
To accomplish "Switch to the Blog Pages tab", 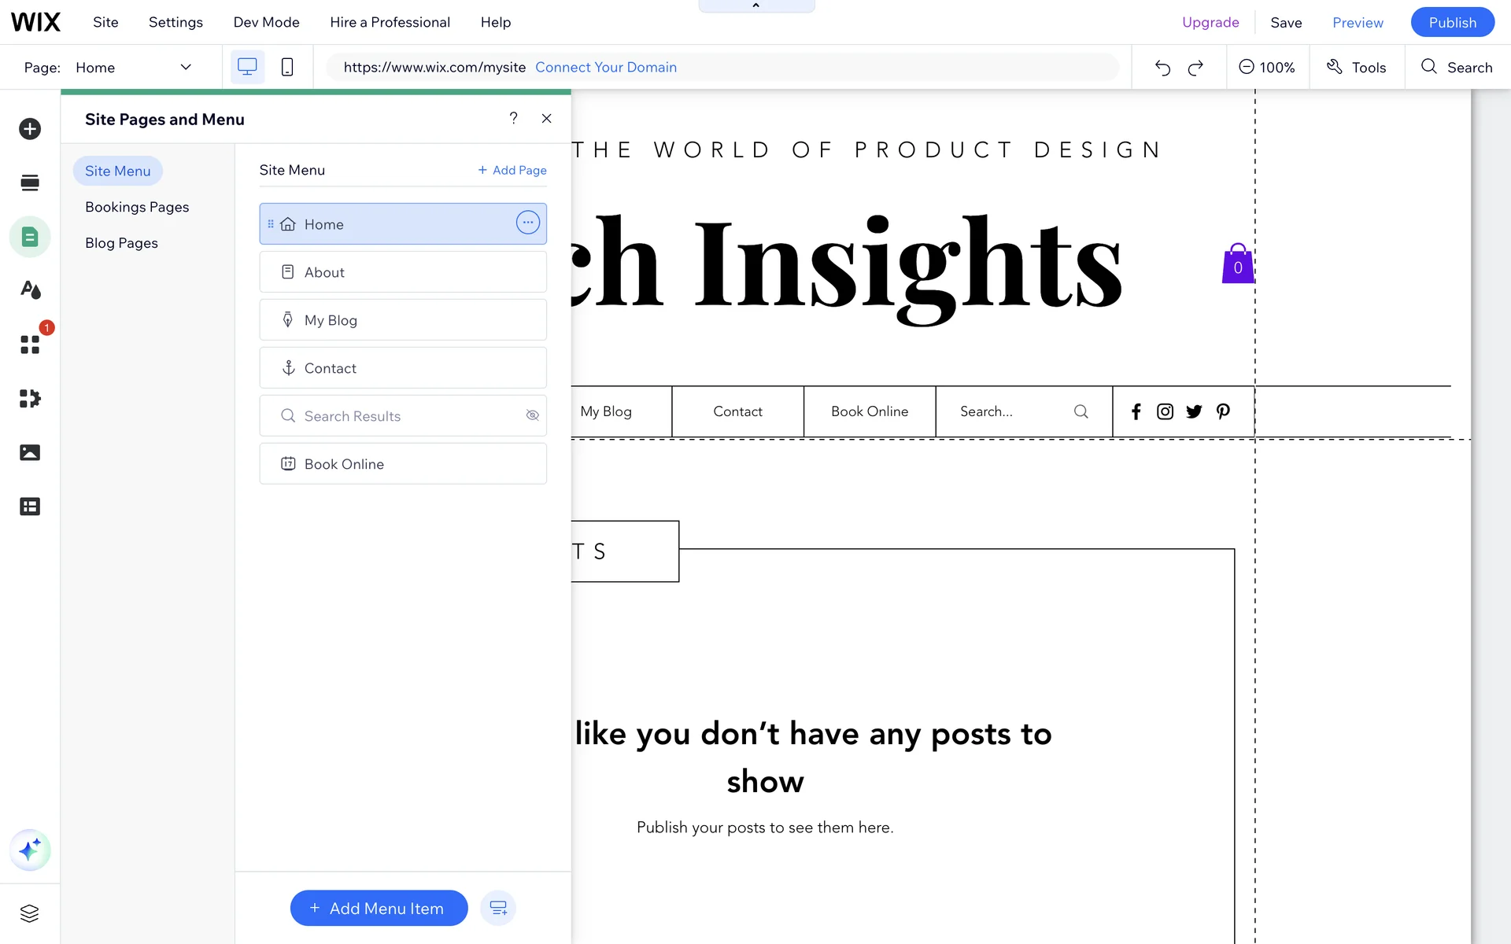I will coord(121,243).
